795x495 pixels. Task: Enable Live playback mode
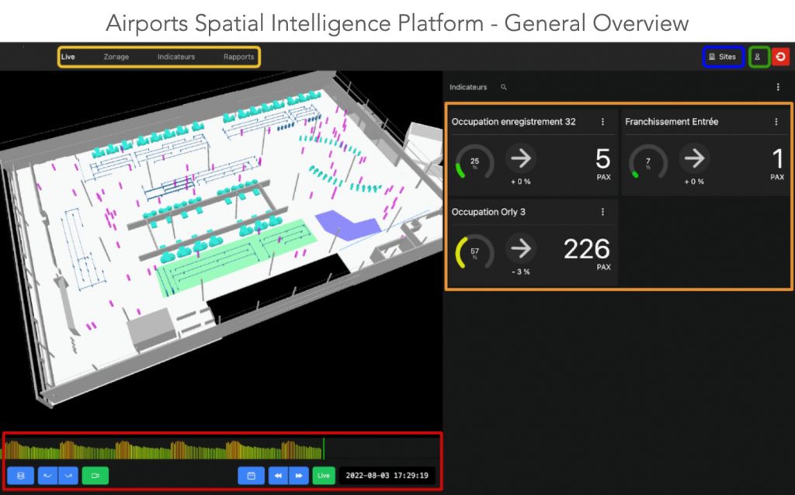pos(323,476)
